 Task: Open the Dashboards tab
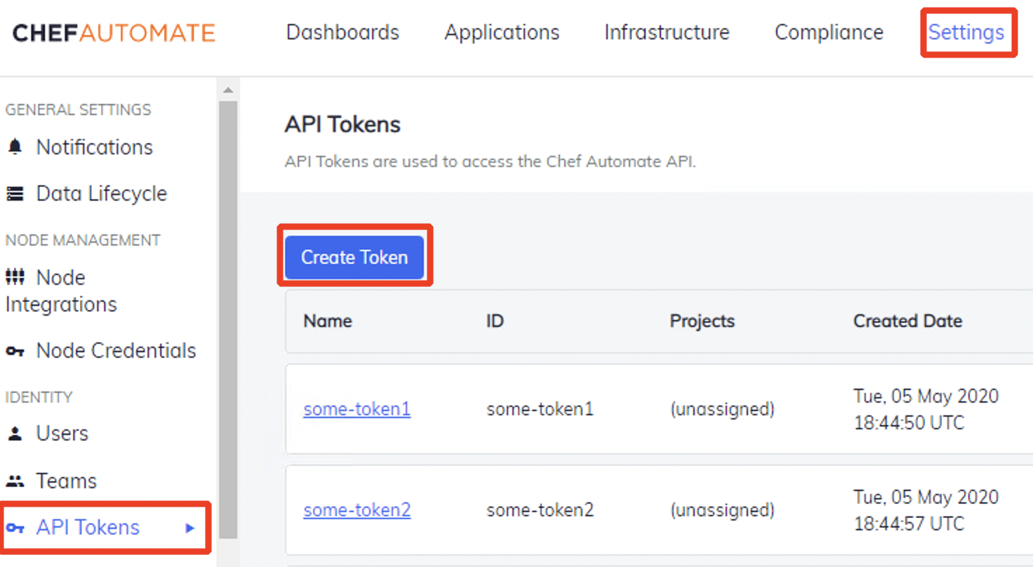click(x=342, y=32)
